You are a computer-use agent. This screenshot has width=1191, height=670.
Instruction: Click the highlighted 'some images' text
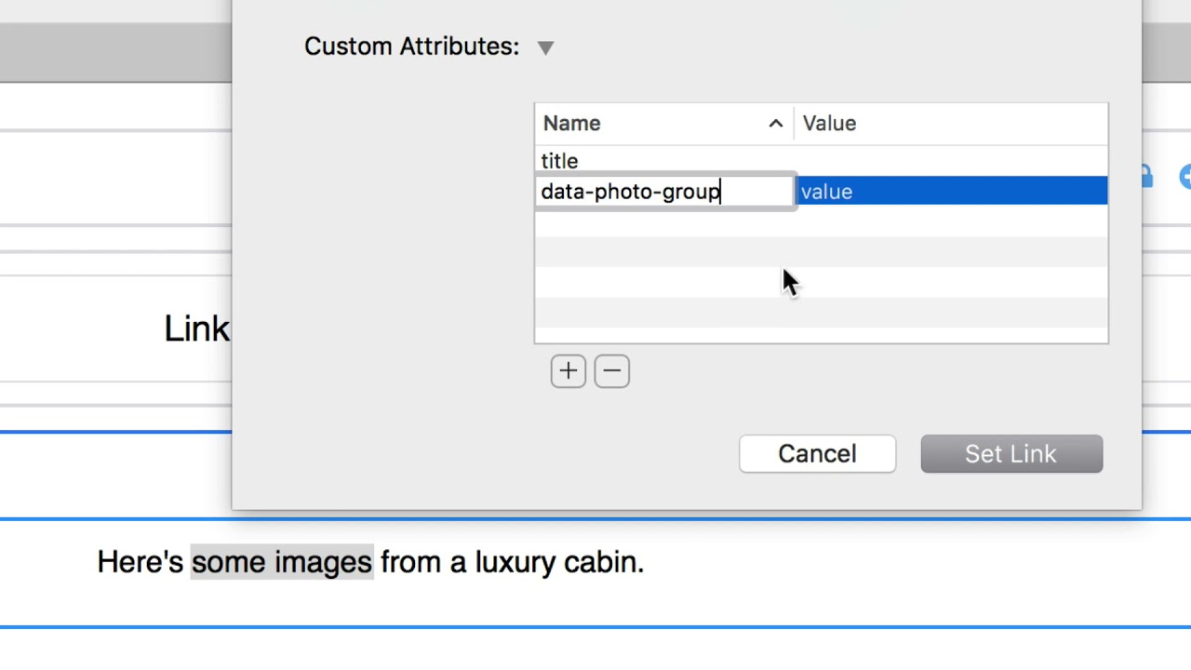tap(282, 562)
